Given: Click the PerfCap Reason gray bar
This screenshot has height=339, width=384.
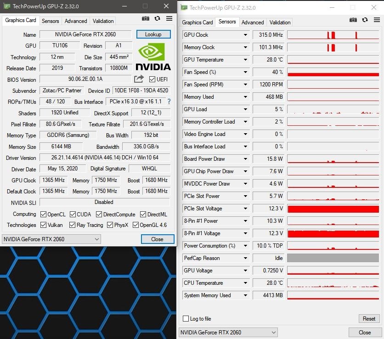Looking at the screenshot, I should click(x=333, y=258).
